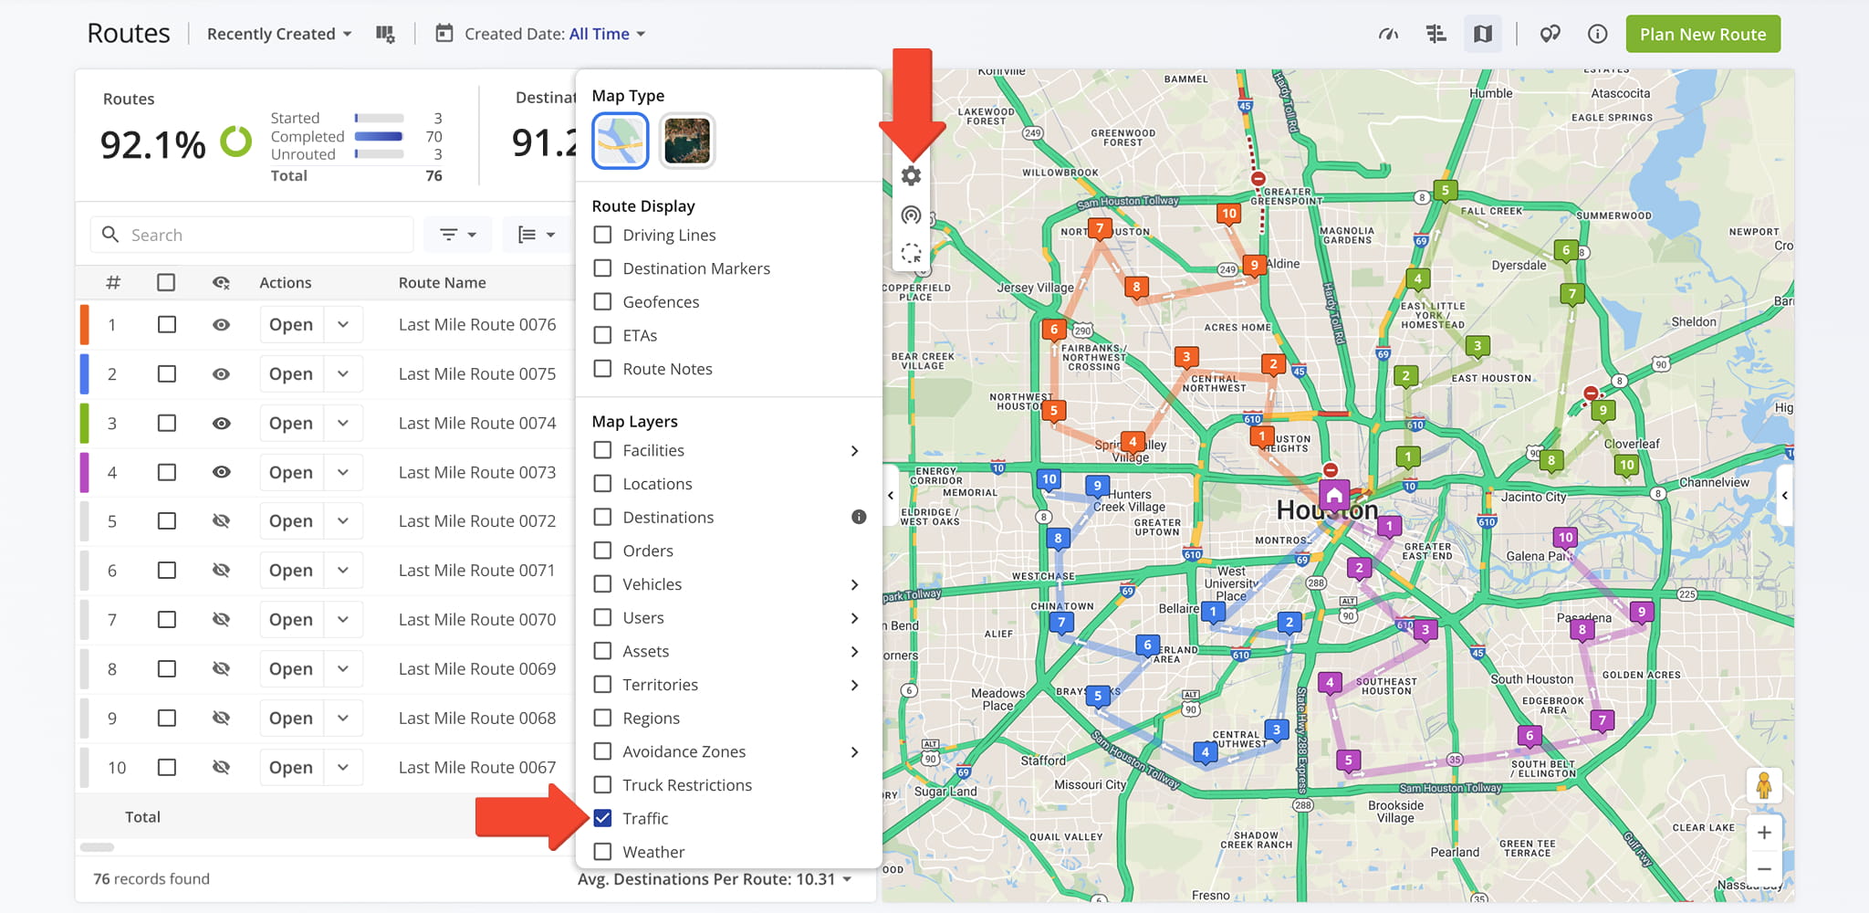Select the lasso selection tool on map

[911, 254]
